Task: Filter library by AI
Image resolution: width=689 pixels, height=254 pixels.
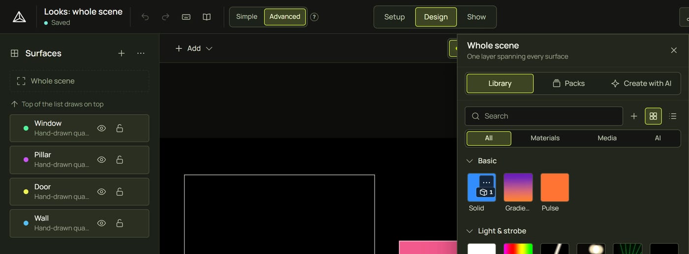Action: (658, 138)
